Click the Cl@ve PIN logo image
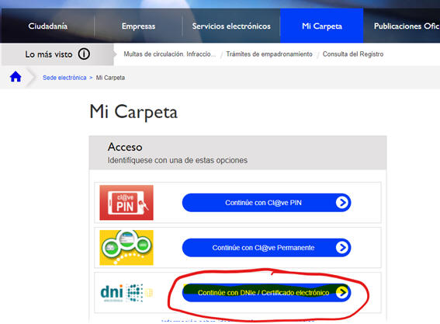 tap(126, 202)
